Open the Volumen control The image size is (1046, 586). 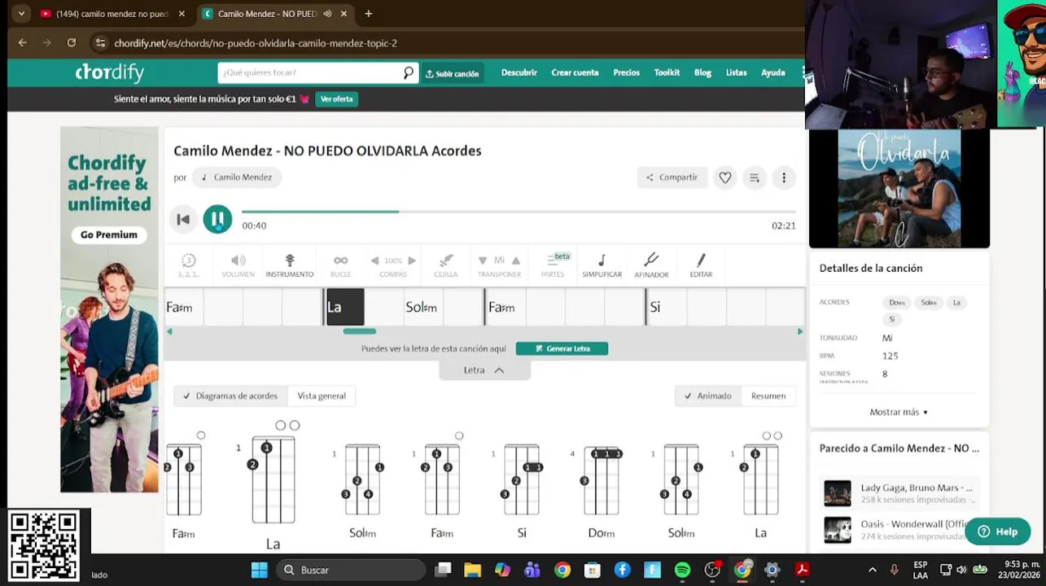click(238, 265)
